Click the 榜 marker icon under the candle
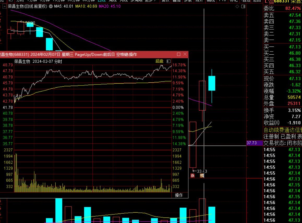302x223 pixels. [x=202, y=176]
